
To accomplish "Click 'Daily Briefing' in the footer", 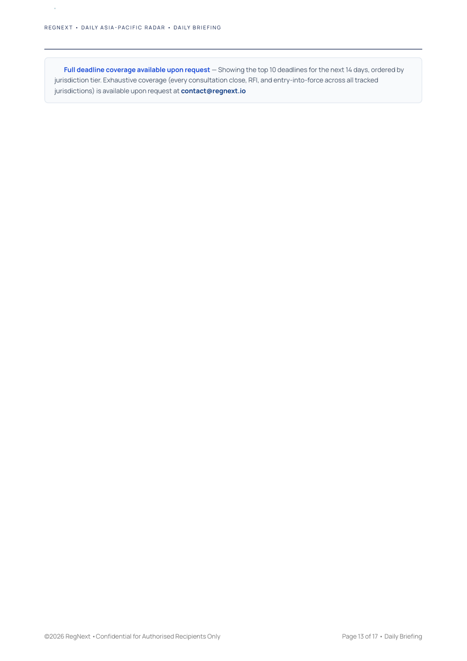I will [x=403, y=636].
